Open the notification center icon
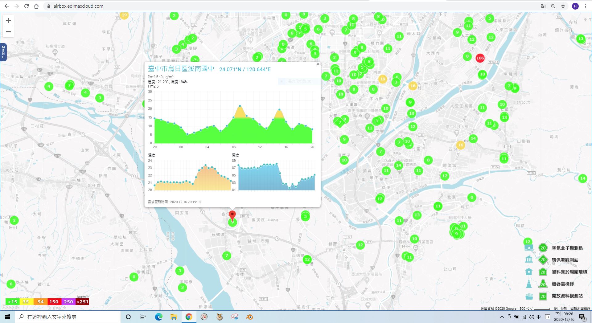 coord(582,317)
